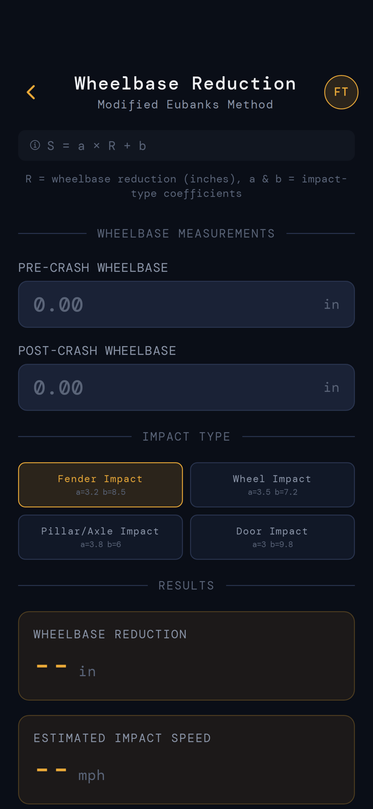Choose Wheel Impact option
This screenshot has height=809, width=373.
(x=272, y=484)
